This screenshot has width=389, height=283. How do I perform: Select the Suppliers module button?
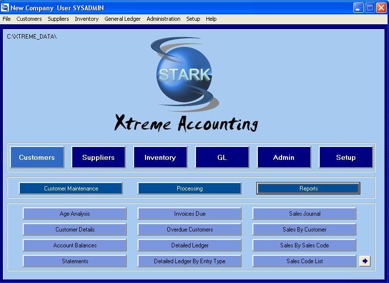coord(98,157)
